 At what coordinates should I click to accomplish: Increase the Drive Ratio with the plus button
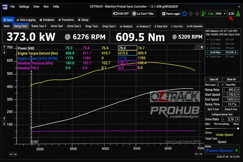[x=238, y=119]
